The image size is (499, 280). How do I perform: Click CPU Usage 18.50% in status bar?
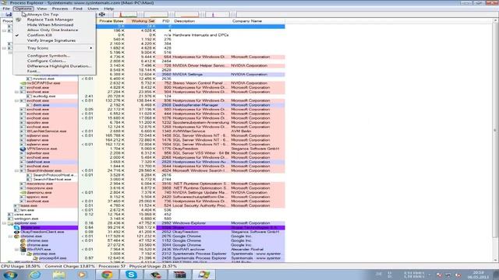point(21,266)
